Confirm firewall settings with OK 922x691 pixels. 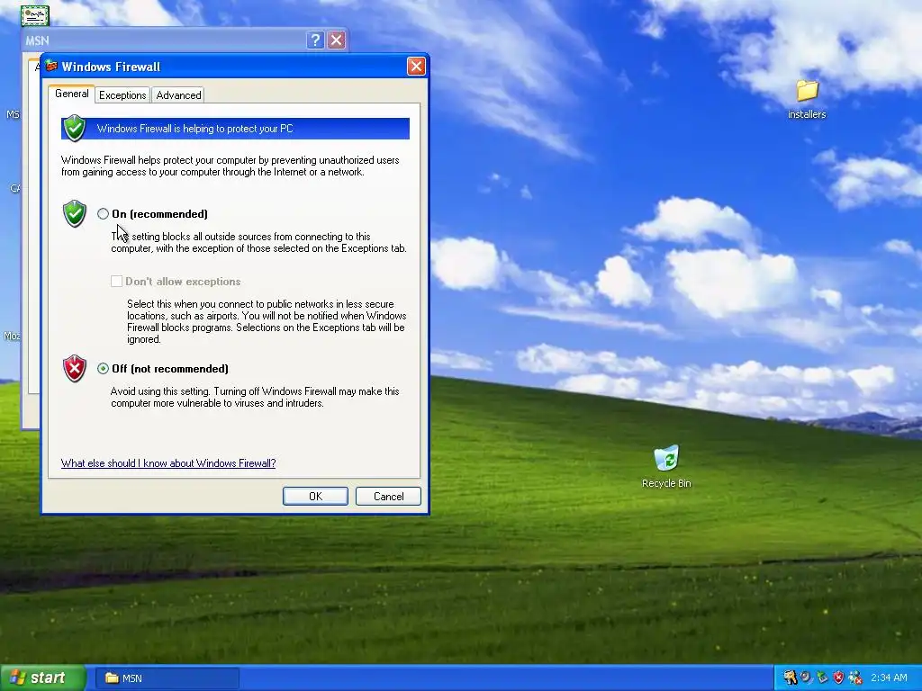(315, 497)
